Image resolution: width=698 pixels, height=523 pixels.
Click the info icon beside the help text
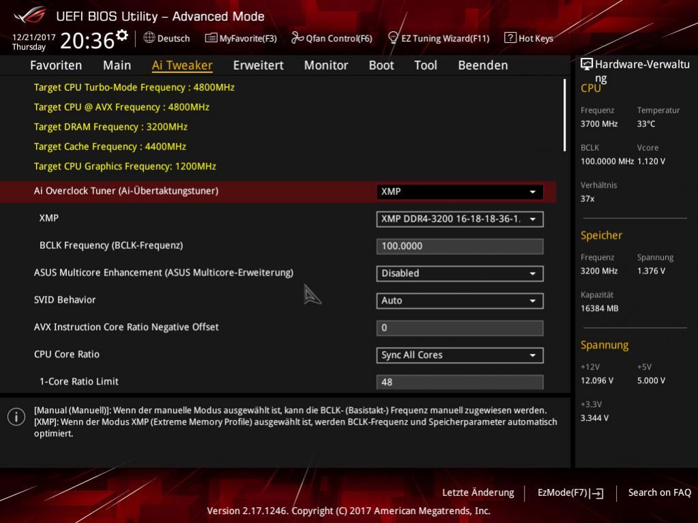[x=16, y=417]
